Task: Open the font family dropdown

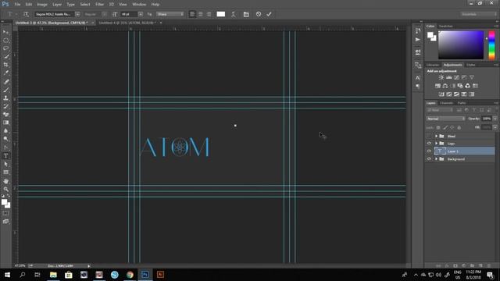Action: click(x=77, y=14)
